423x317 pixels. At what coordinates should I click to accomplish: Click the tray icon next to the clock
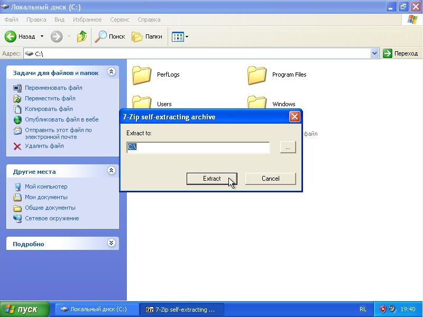click(392, 309)
